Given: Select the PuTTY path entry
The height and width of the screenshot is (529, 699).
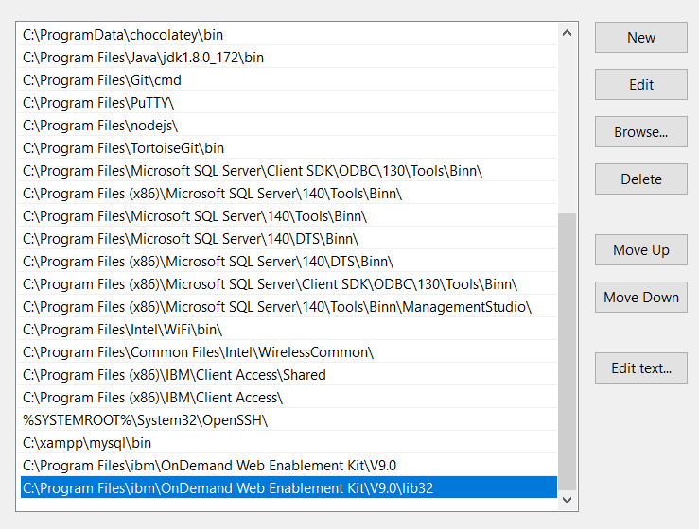Looking at the screenshot, I should [287, 103].
